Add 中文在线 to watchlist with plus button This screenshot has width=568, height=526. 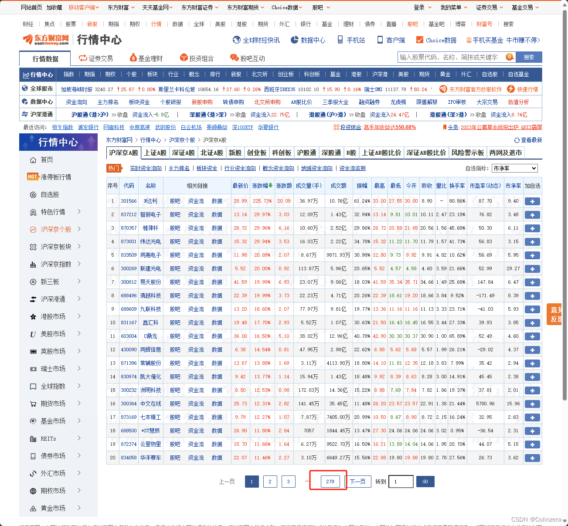(x=532, y=404)
